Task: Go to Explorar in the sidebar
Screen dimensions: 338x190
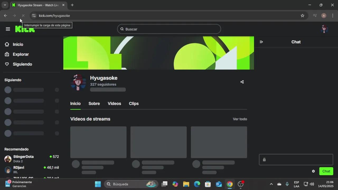Action: (21, 54)
